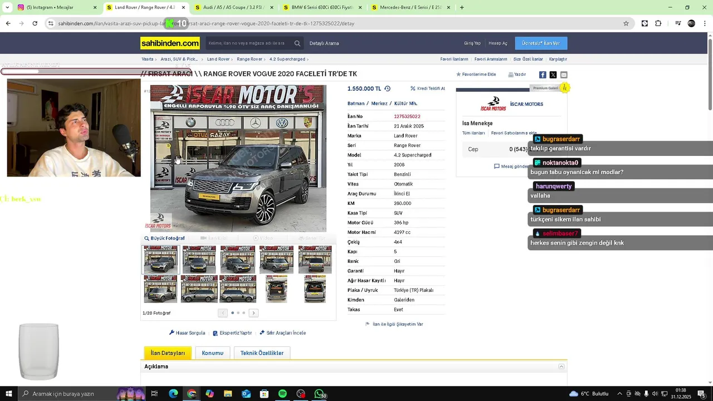The width and height of the screenshot is (713, 401).
Task: Open WhatsApp from taskbar
Action: (x=319, y=394)
